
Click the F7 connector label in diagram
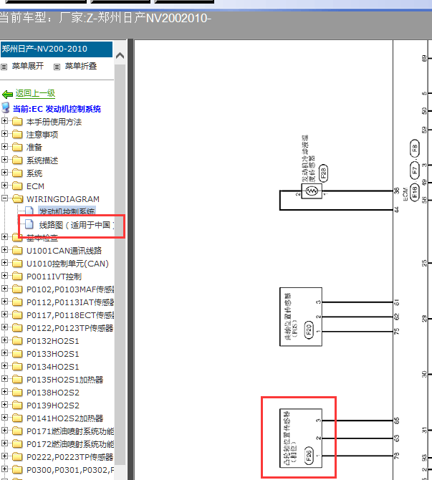point(415,171)
